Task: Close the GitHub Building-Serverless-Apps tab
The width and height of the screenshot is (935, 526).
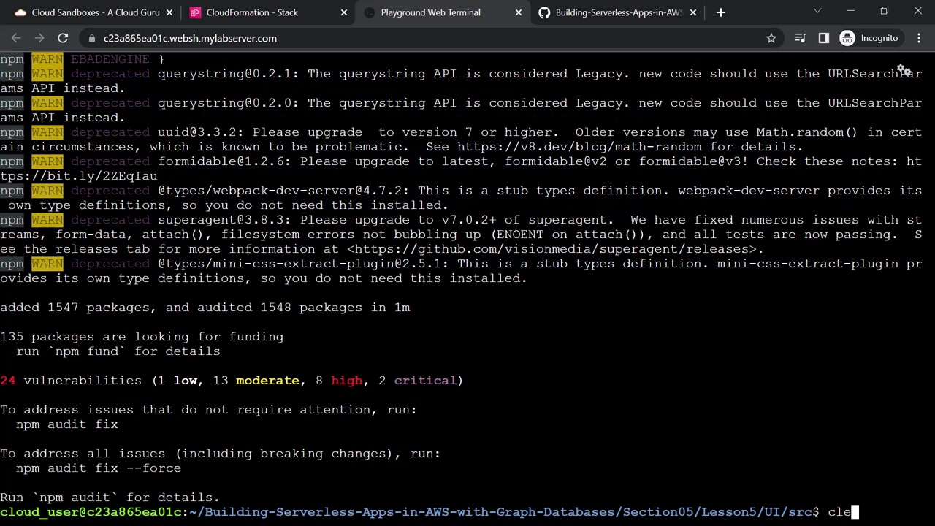Action: coord(693,12)
